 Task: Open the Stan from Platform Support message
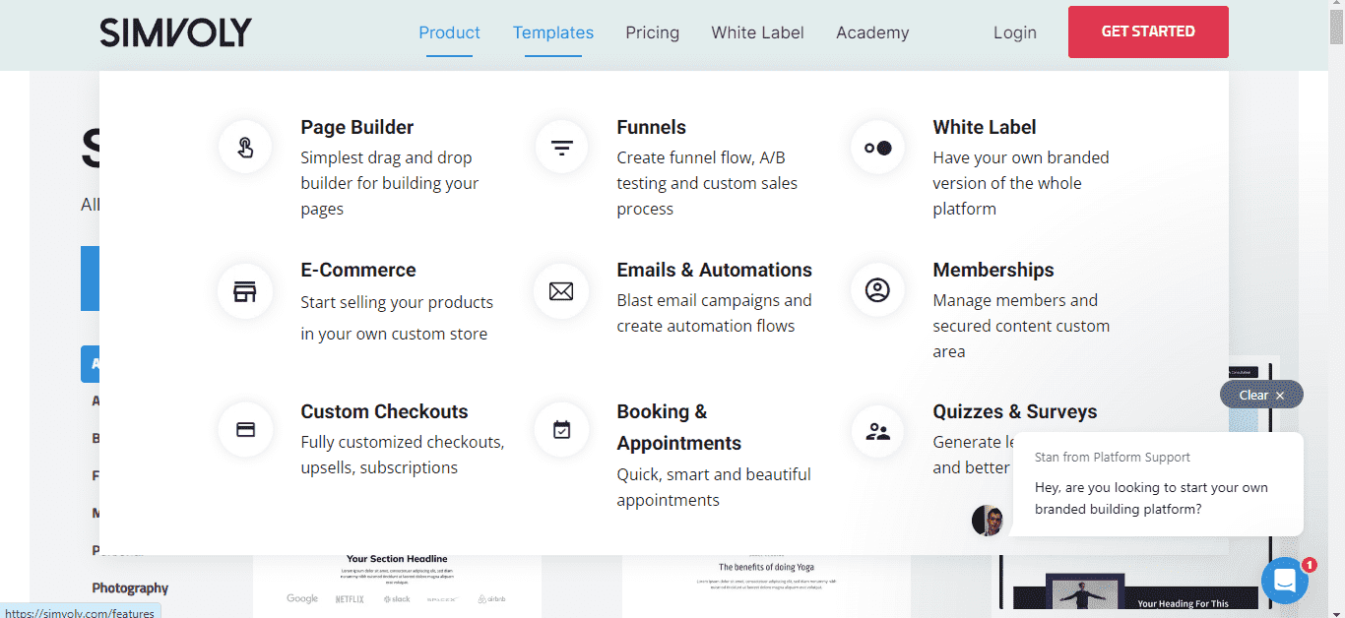pyautogui.click(x=1157, y=485)
